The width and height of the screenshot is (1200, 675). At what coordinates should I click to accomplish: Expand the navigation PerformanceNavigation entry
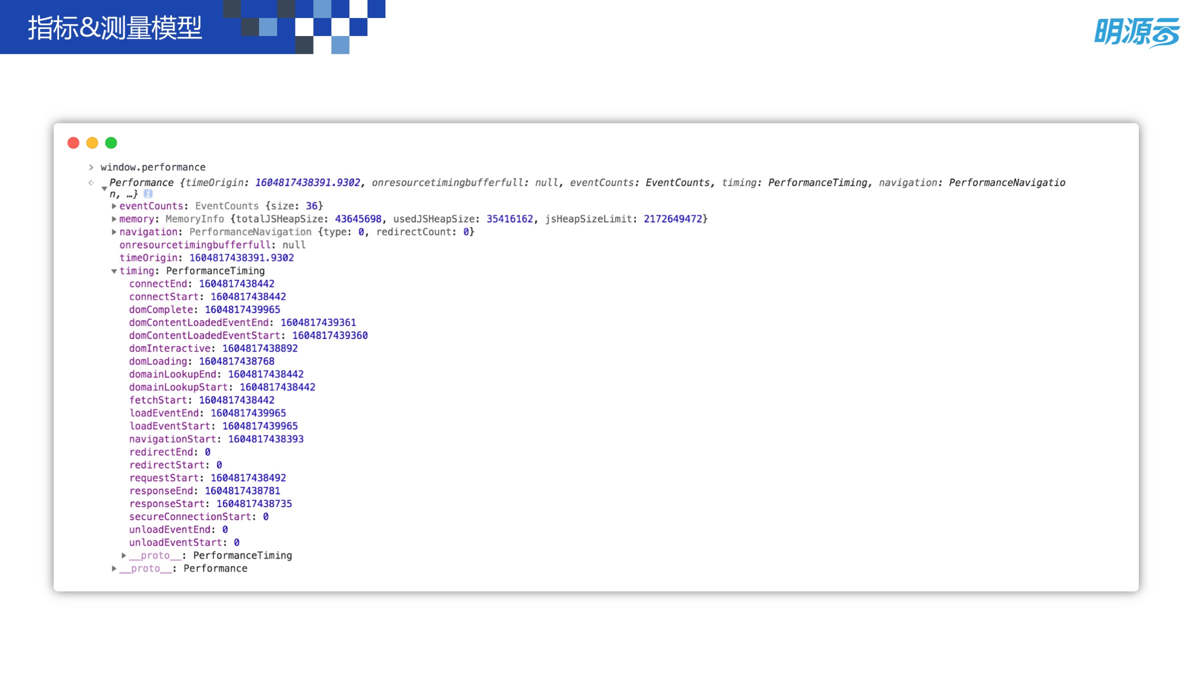pos(114,232)
